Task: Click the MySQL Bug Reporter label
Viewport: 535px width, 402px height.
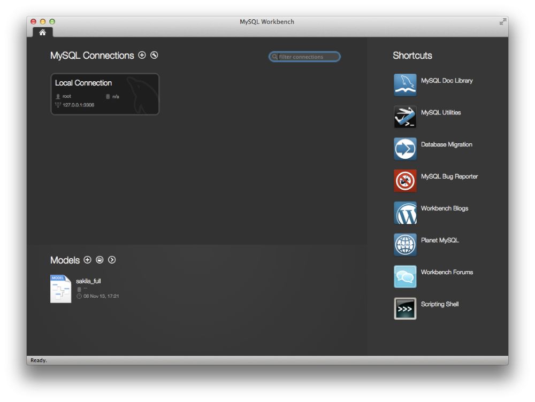Action: (x=449, y=176)
